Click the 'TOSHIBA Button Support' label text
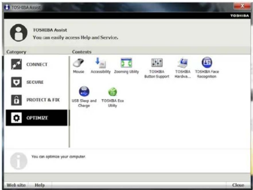Image resolution: width=253 pixels, height=190 pixels. coord(157,74)
